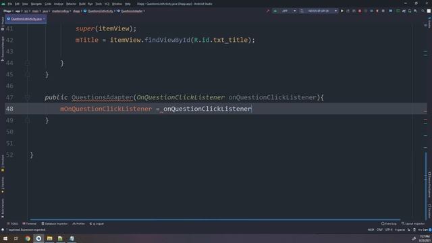Click the 4 spaces indent setting
The image size is (432, 243).
[x=400, y=230]
